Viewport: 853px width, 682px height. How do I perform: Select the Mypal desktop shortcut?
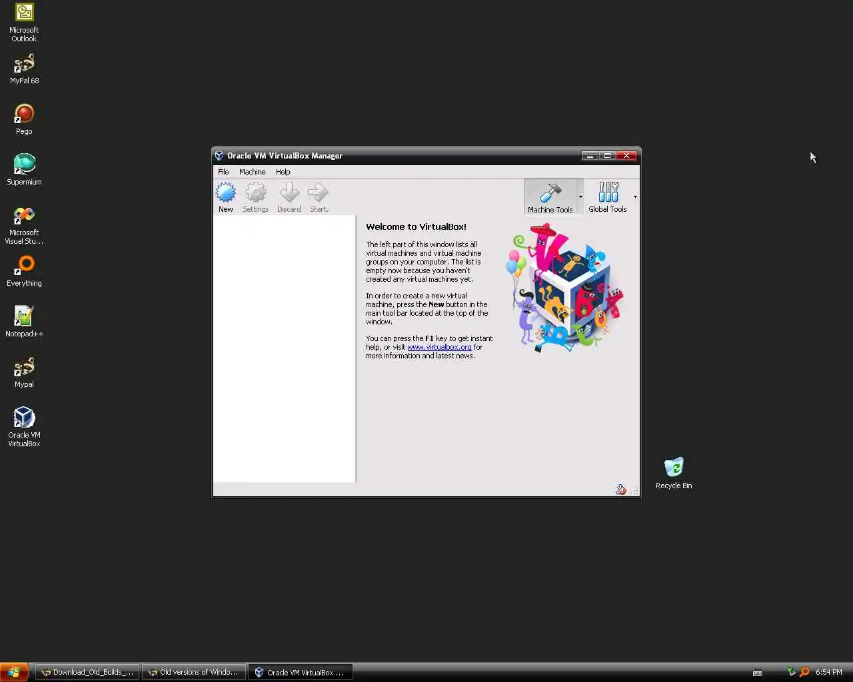pos(24,373)
